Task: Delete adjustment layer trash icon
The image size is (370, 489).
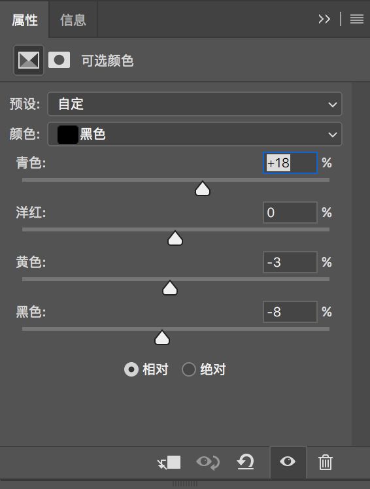Action: tap(326, 462)
